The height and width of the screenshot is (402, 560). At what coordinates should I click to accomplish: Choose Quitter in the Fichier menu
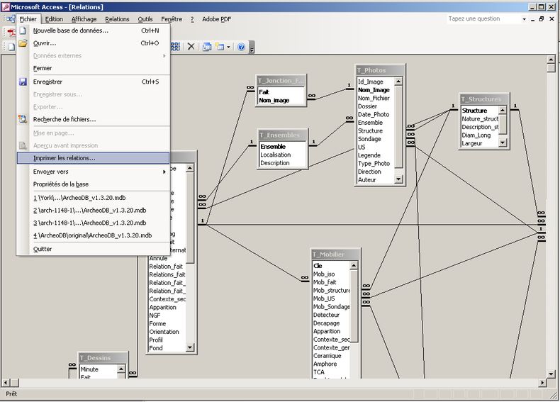94,249
